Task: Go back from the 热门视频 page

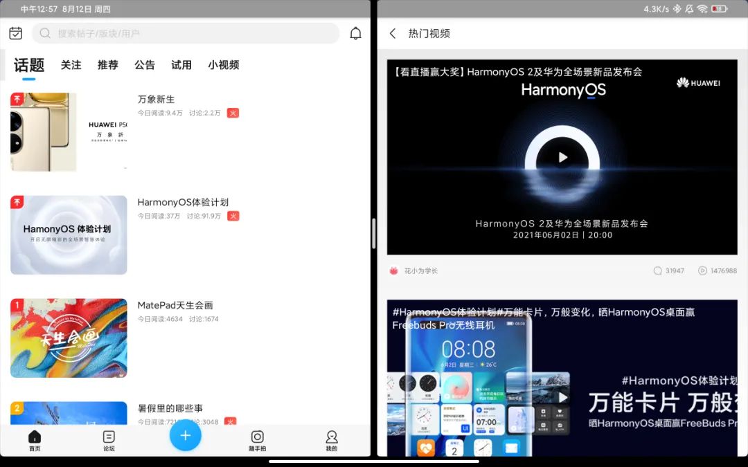Action: pos(393,33)
